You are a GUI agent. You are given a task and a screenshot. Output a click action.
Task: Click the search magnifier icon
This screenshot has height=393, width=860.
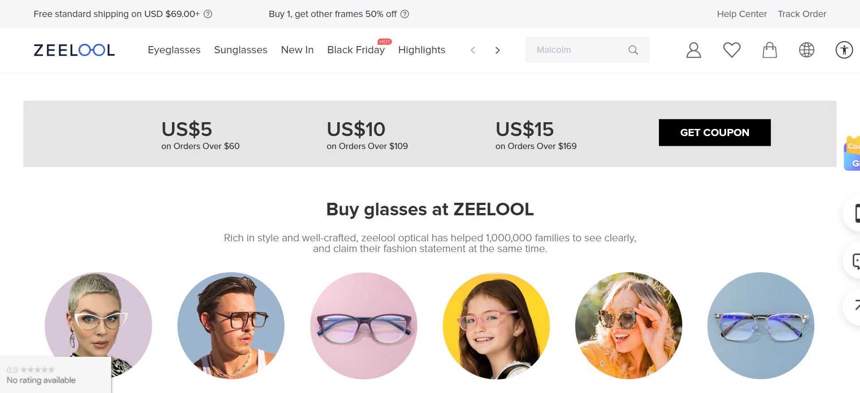pyautogui.click(x=633, y=50)
